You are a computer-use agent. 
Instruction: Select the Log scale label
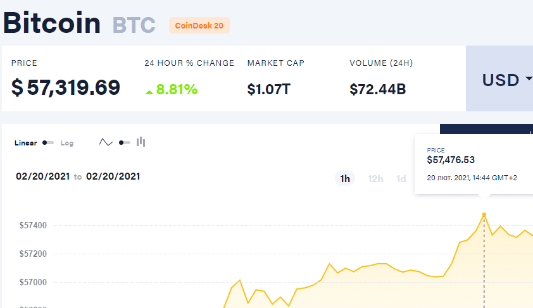(67, 143)
